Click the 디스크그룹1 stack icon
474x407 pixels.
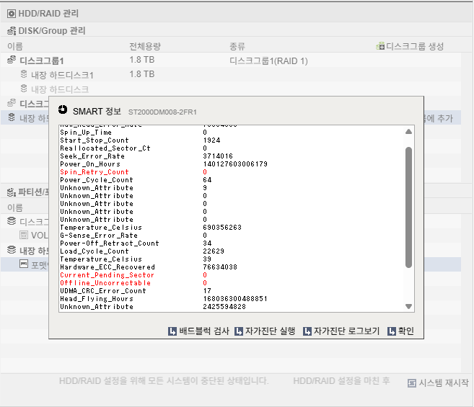coord(12,60)
